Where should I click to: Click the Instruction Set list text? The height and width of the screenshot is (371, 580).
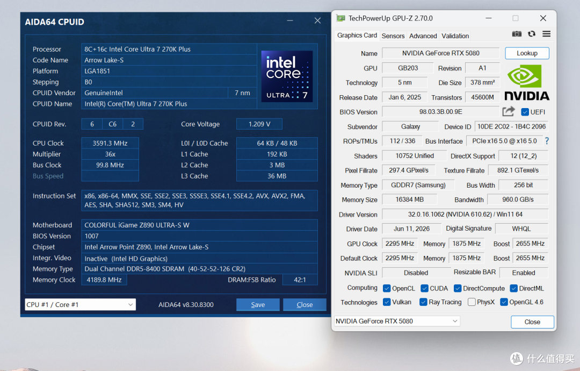pos(199,201)
